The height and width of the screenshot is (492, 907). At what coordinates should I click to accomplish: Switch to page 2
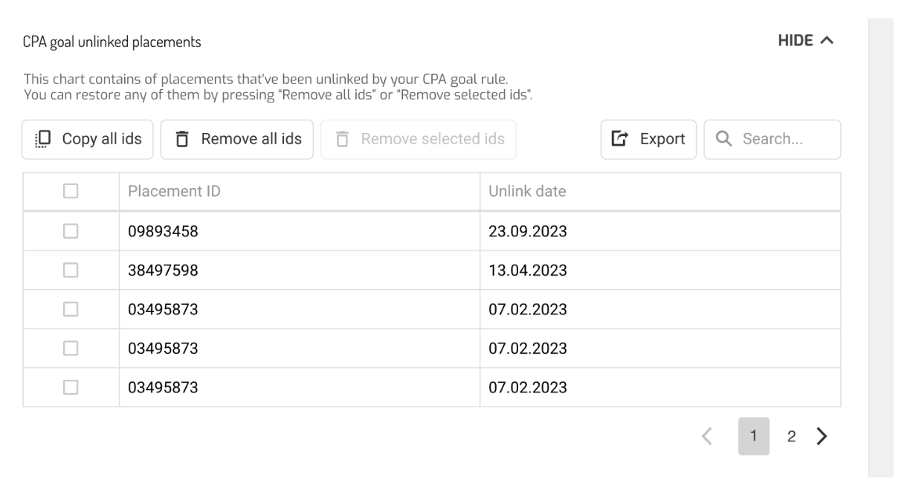[x=792, y=437]
